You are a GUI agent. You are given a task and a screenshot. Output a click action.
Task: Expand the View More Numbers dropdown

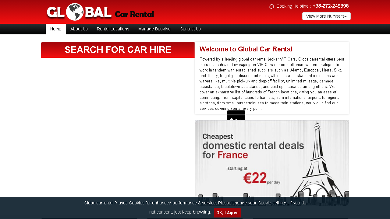coord(326,16)
